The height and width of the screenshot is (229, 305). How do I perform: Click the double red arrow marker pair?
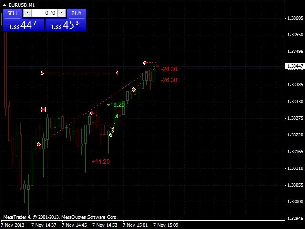coord(43,109)
